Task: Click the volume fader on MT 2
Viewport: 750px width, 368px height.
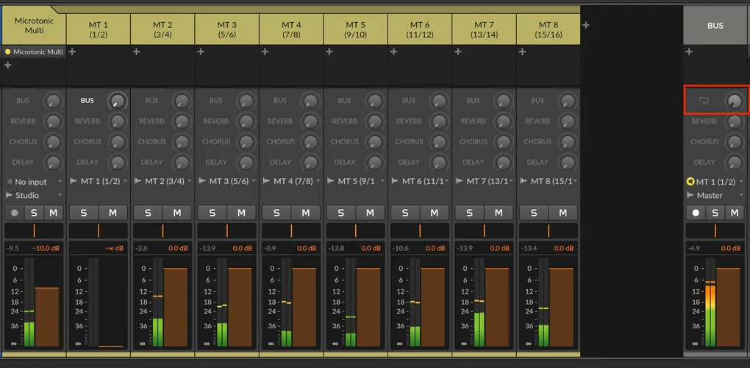Action: (x=176, y=307)
